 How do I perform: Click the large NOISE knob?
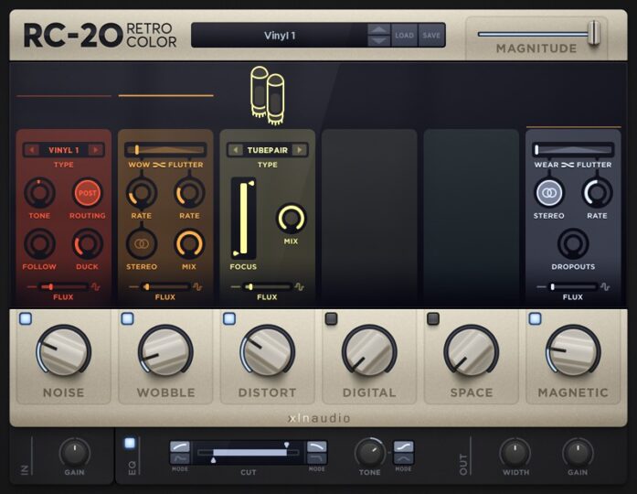click(63, 351)
